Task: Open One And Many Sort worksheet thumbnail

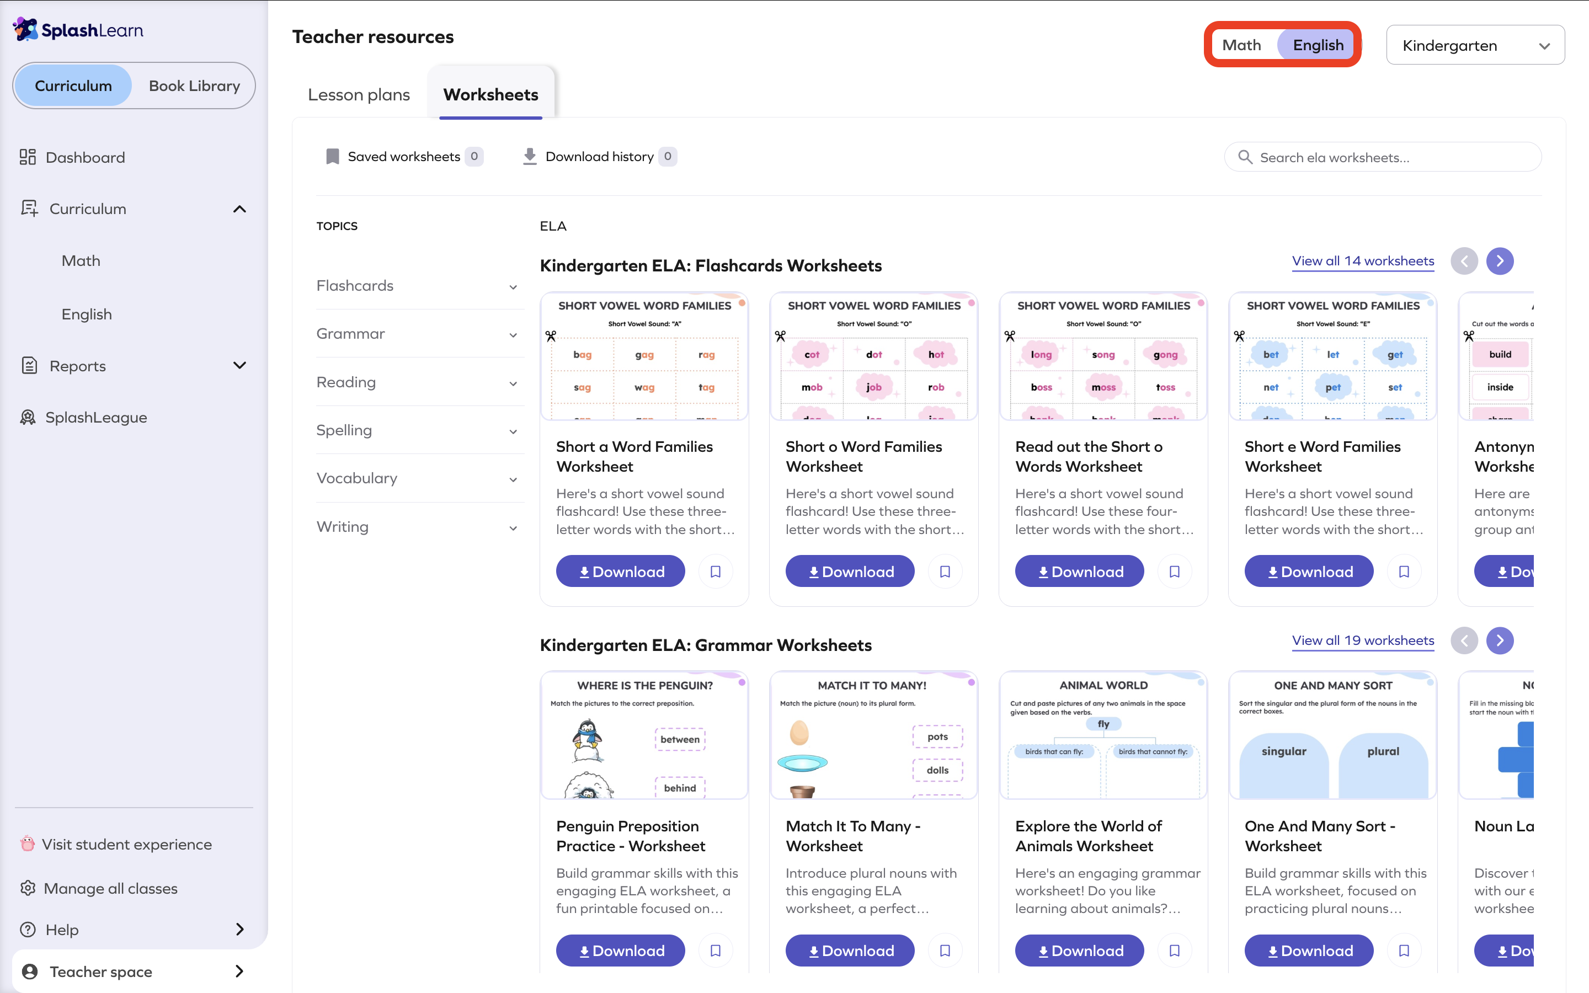Action: click(x=1332, y=735)
